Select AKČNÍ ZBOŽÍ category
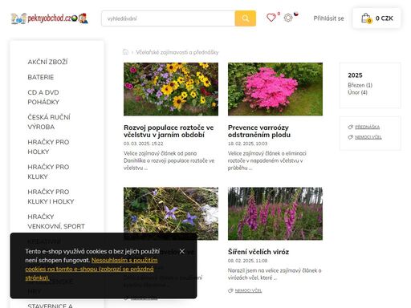The image size is (411, 308). click(47, 62)
